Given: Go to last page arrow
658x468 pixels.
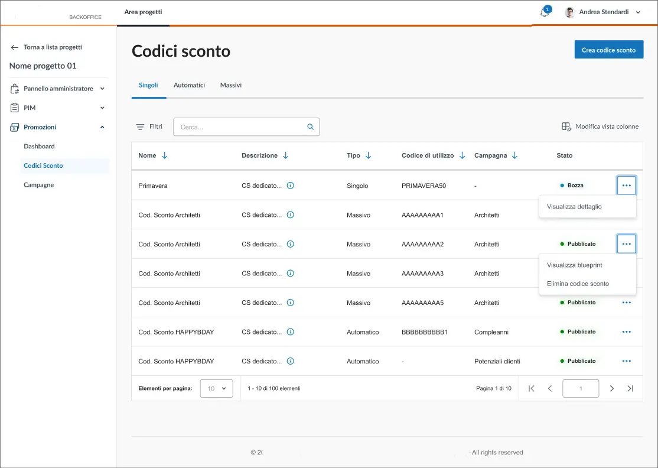Looking at the screenshot, I should click(630, 388).
